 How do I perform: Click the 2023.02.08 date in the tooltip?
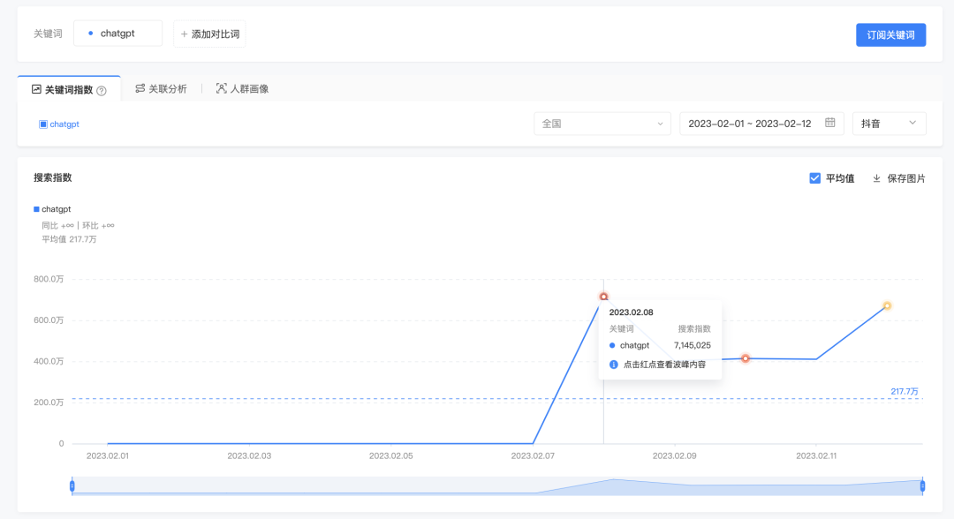pyautogui.click(x=631, y=312)
